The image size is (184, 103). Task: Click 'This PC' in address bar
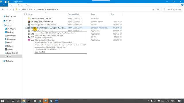pos(23,9)
